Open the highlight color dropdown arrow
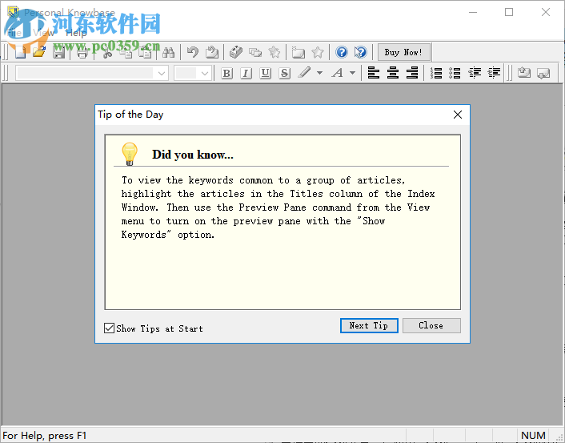 point(319,73)
